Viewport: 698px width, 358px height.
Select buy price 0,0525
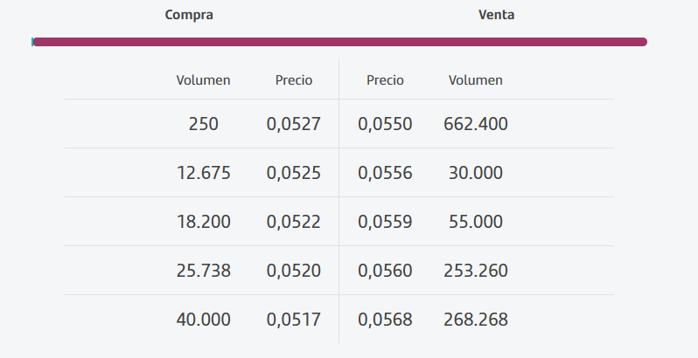(x=293, y=173)
